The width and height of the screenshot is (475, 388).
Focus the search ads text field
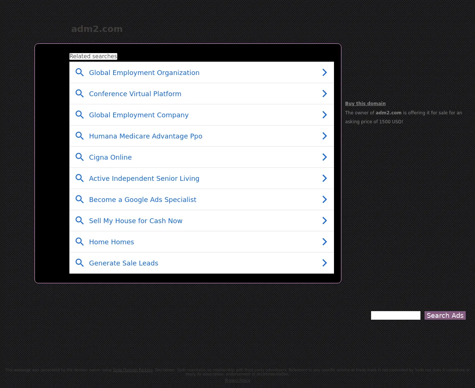(396, 315)
